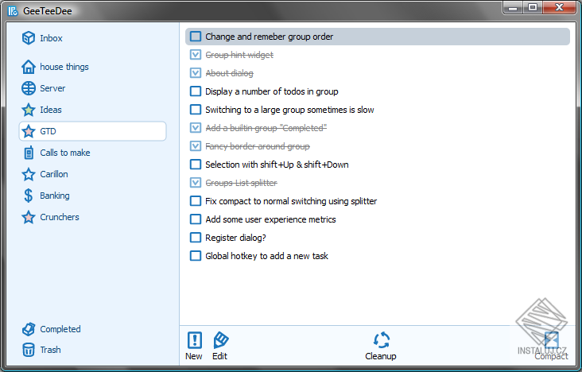
Task: Select the Server group label
Action: (x=52, y=88)
